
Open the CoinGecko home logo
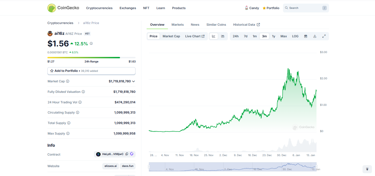click(63, 8)
